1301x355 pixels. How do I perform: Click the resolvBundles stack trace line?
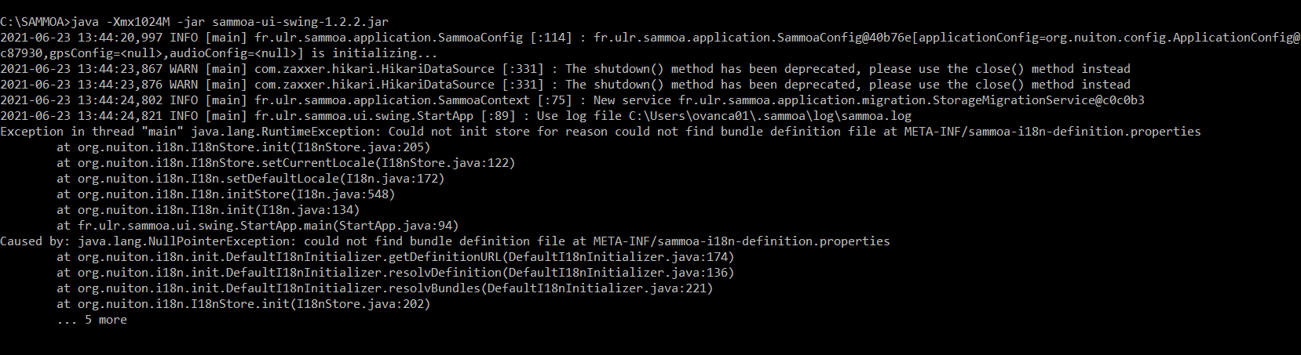point(385,288)
